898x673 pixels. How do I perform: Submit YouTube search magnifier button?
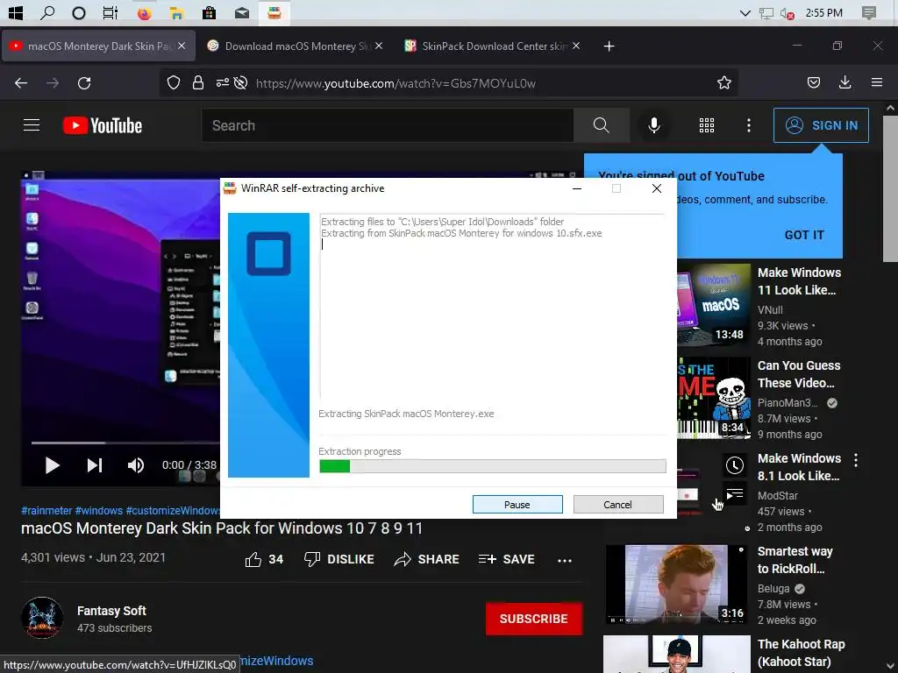coord(601,125)
